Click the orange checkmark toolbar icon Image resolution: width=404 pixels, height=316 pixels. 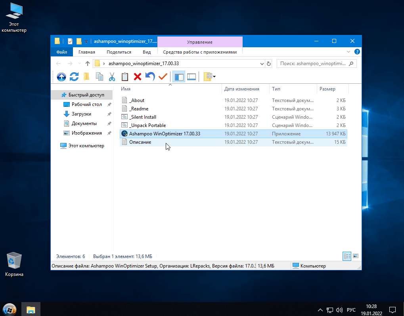(x=163, y=77)
